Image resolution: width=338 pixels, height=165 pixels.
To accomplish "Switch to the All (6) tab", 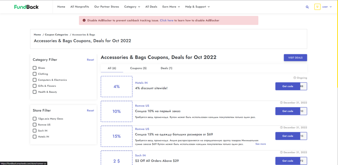I will (x=112, y=68).
